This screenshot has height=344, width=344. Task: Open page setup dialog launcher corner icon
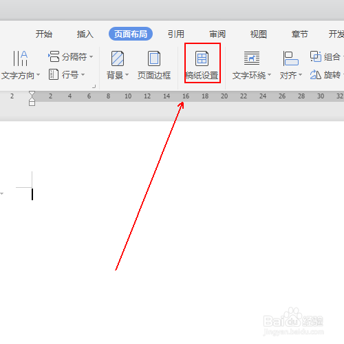[94, 87]
